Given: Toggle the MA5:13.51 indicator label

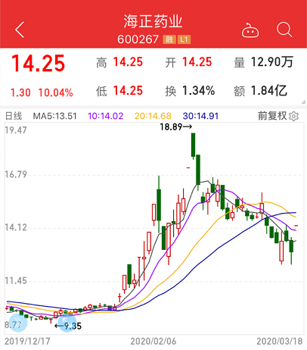Looking at the screenshot, I should (x=55, y=116).
